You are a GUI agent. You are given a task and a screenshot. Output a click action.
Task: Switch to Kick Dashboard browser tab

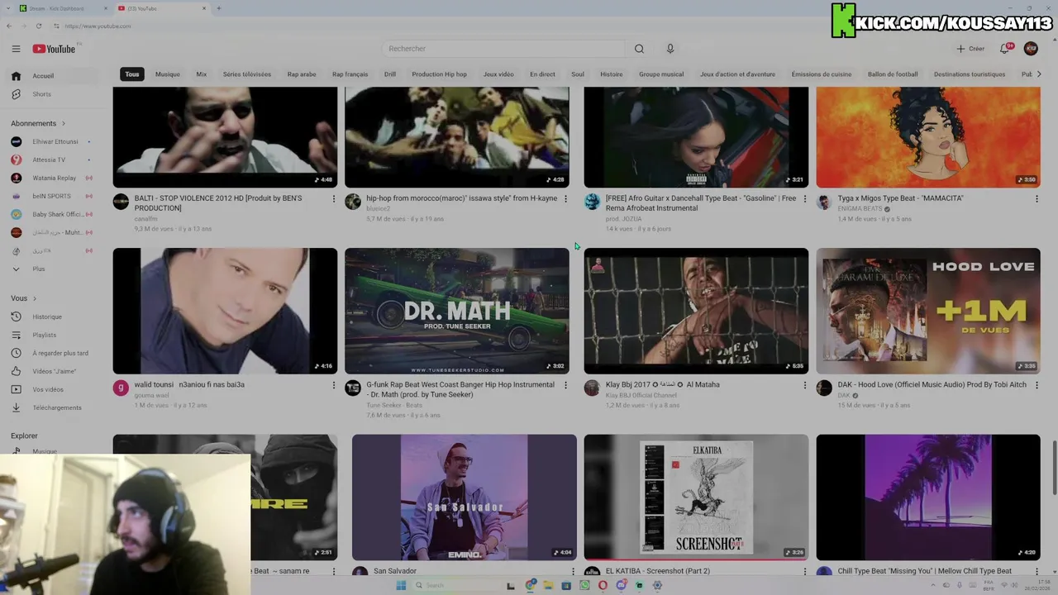(x=61, y=8)
